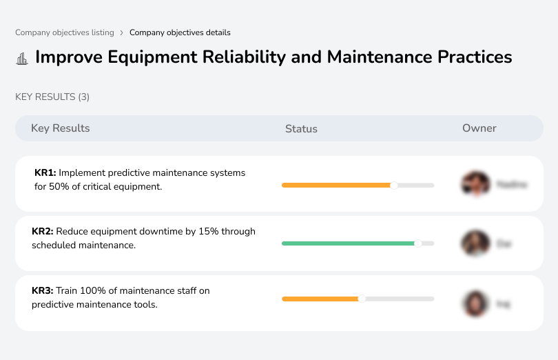Click the KEY RESULTS (3) heading
This screenshot has width=558, height=360.
pyautogui.click(x=52, y=97)
